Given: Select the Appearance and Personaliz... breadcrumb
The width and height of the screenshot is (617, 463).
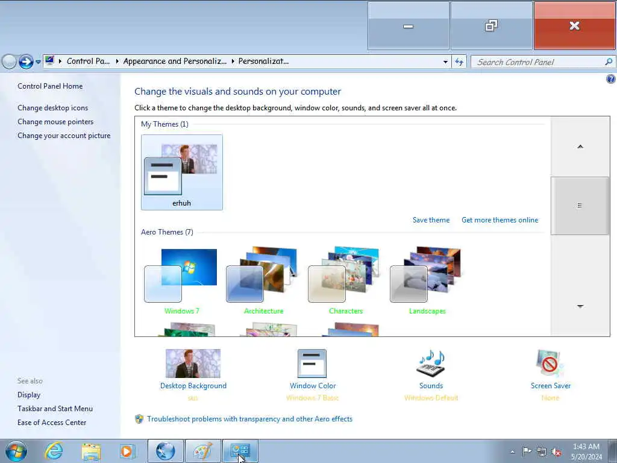Looking at the screenshot, I should [175, 61].
